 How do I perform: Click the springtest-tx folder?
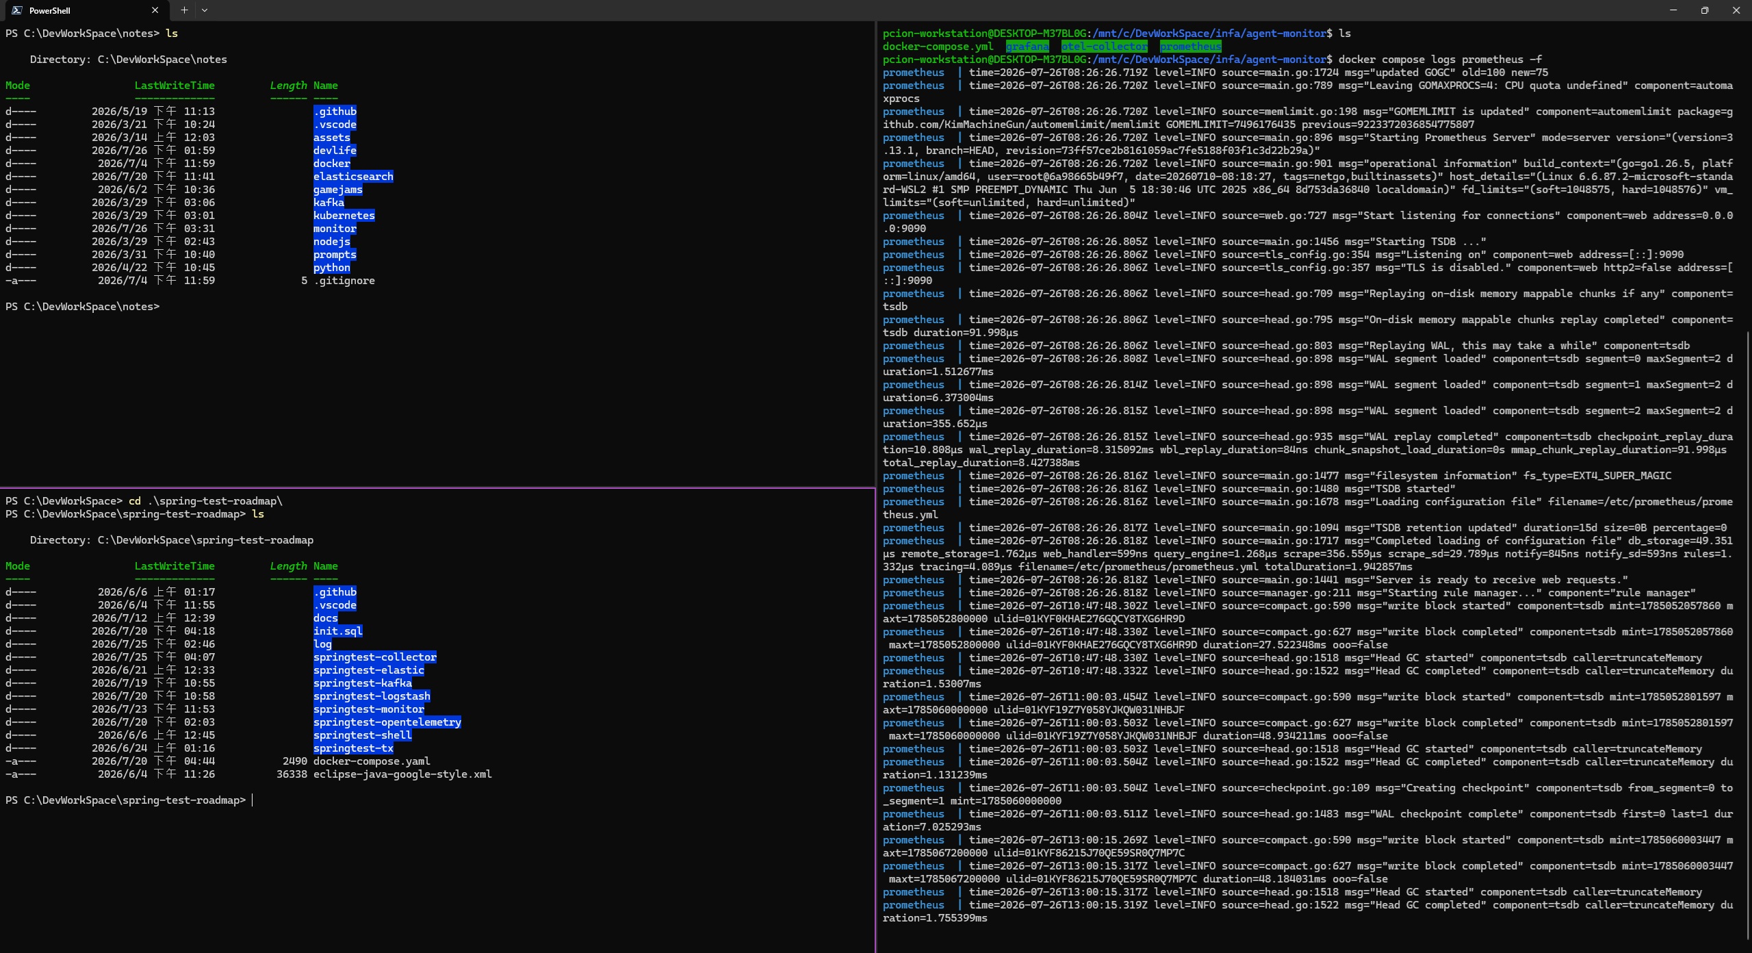pyautogui.click(x=353, y=748)
